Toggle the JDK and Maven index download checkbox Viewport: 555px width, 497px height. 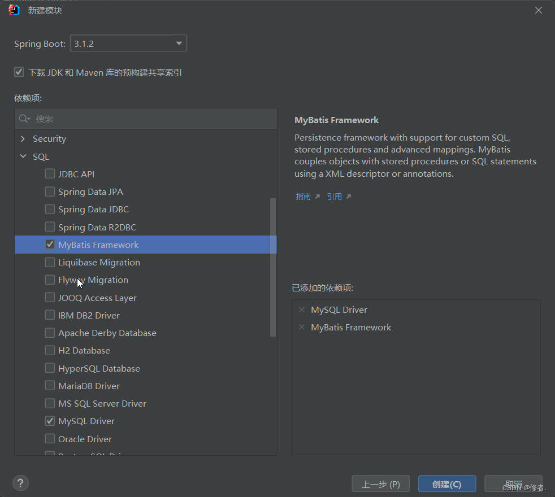click(x=19, y=72)
